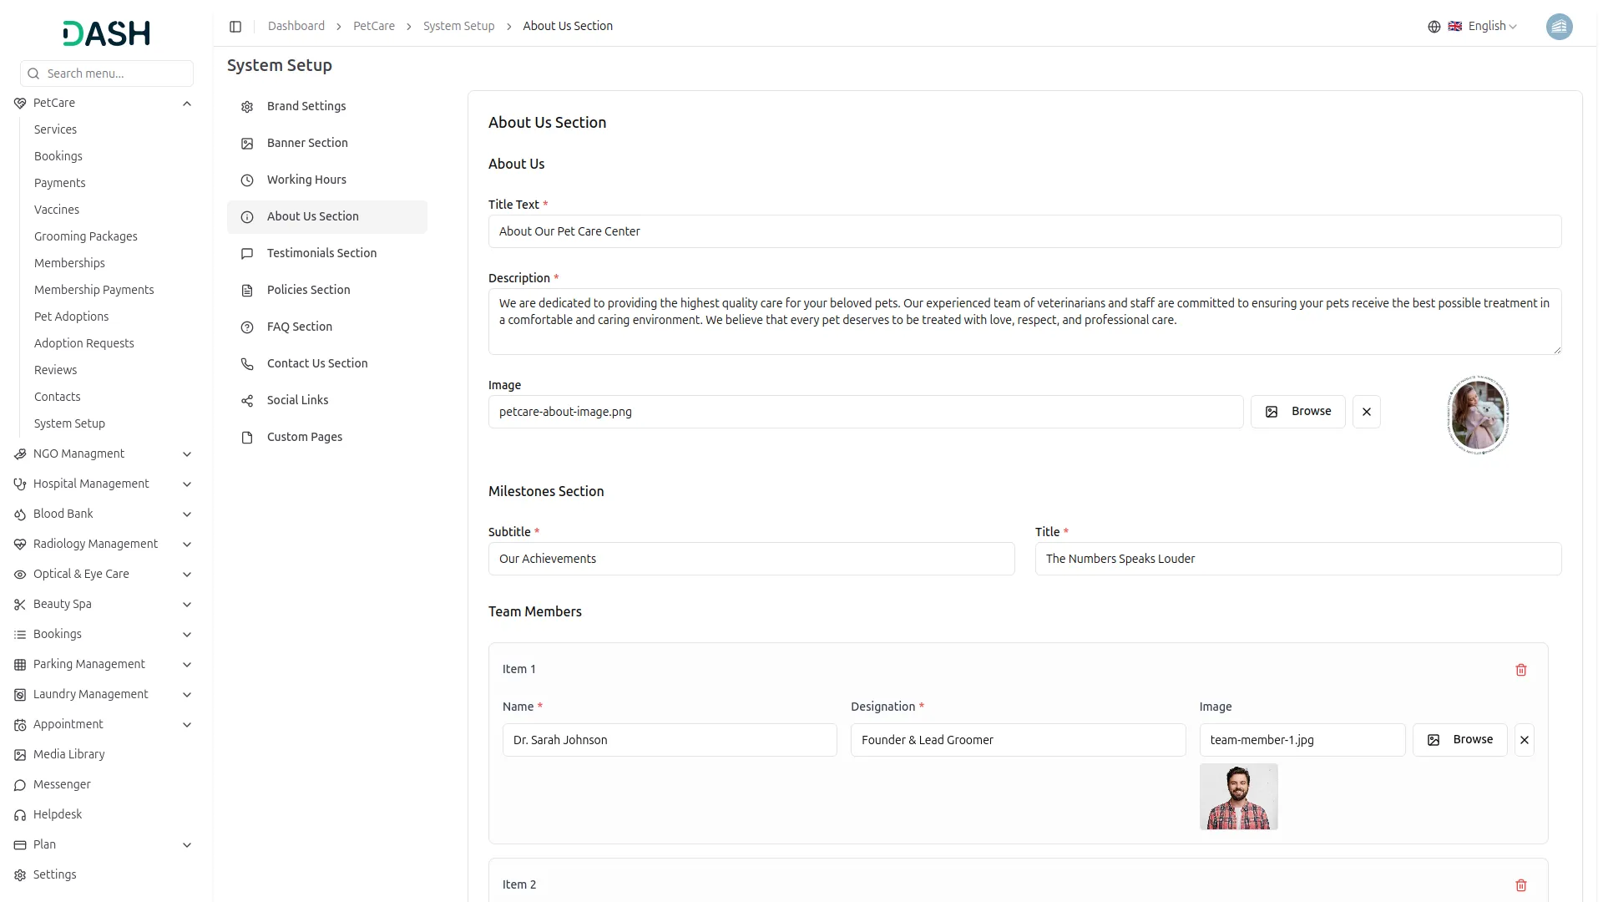Expand the Radiology Management menu
Screen dimensions: 1603x902
187,545
